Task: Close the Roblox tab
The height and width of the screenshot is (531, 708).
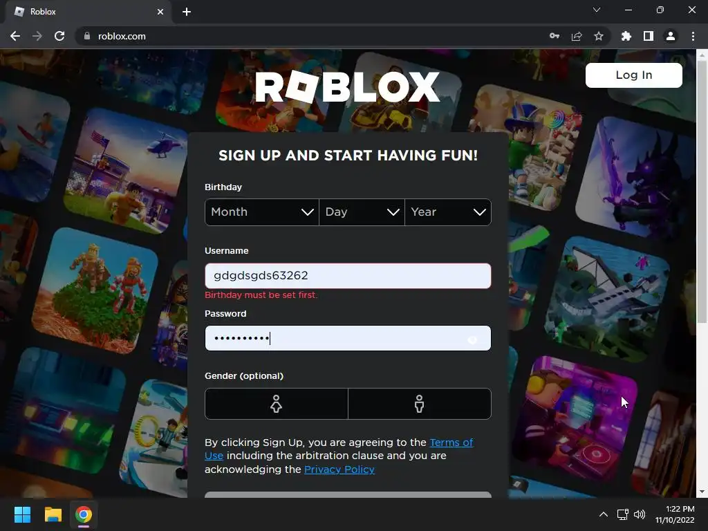Action: (x=160, y=12)
